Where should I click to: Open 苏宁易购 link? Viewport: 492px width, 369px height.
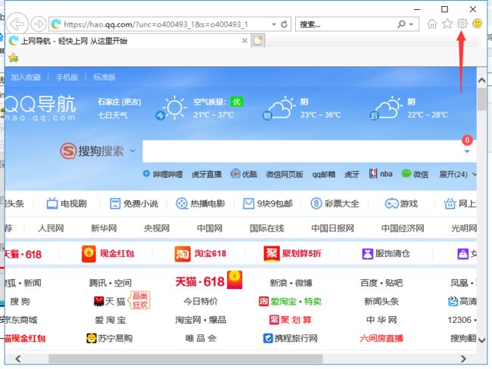click(110, 338)
